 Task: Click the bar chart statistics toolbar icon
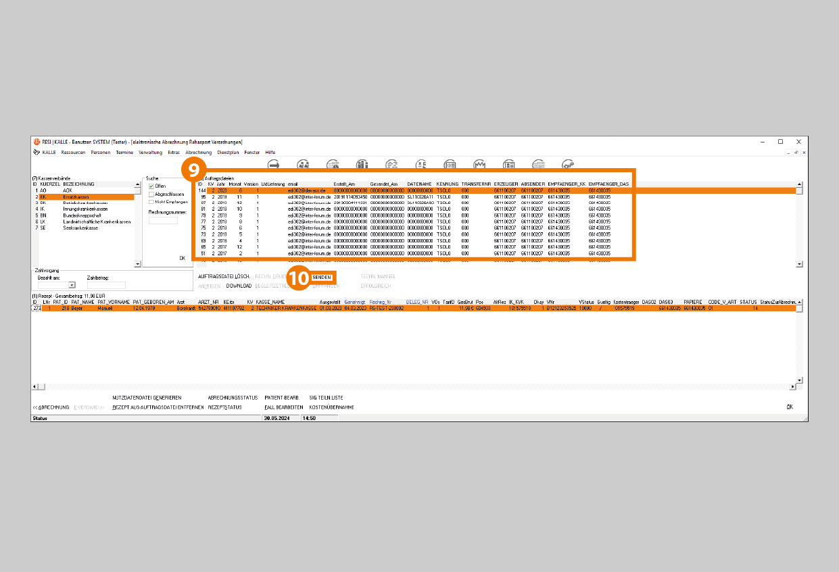pyautogui.click(x=362, y=164)
